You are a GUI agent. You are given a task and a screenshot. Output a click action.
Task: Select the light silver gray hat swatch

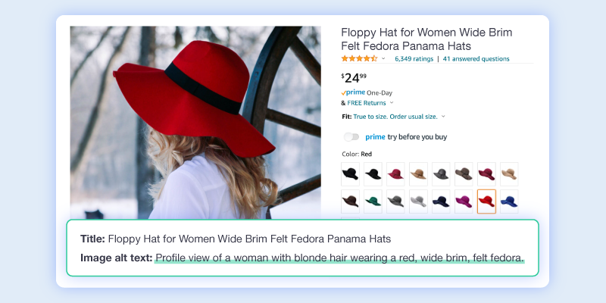419,201
